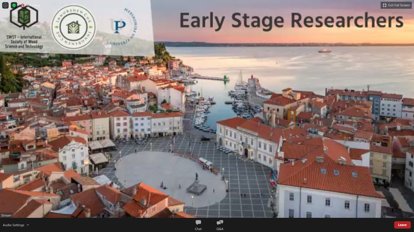The width and height of the screenshot is (414, 232).
Task: Click the SWST society name text
Action: tap(24, 42)
